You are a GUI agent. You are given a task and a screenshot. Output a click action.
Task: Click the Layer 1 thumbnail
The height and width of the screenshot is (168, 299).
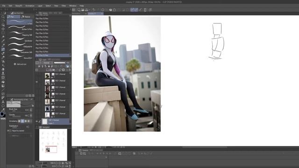click(45, 121)
